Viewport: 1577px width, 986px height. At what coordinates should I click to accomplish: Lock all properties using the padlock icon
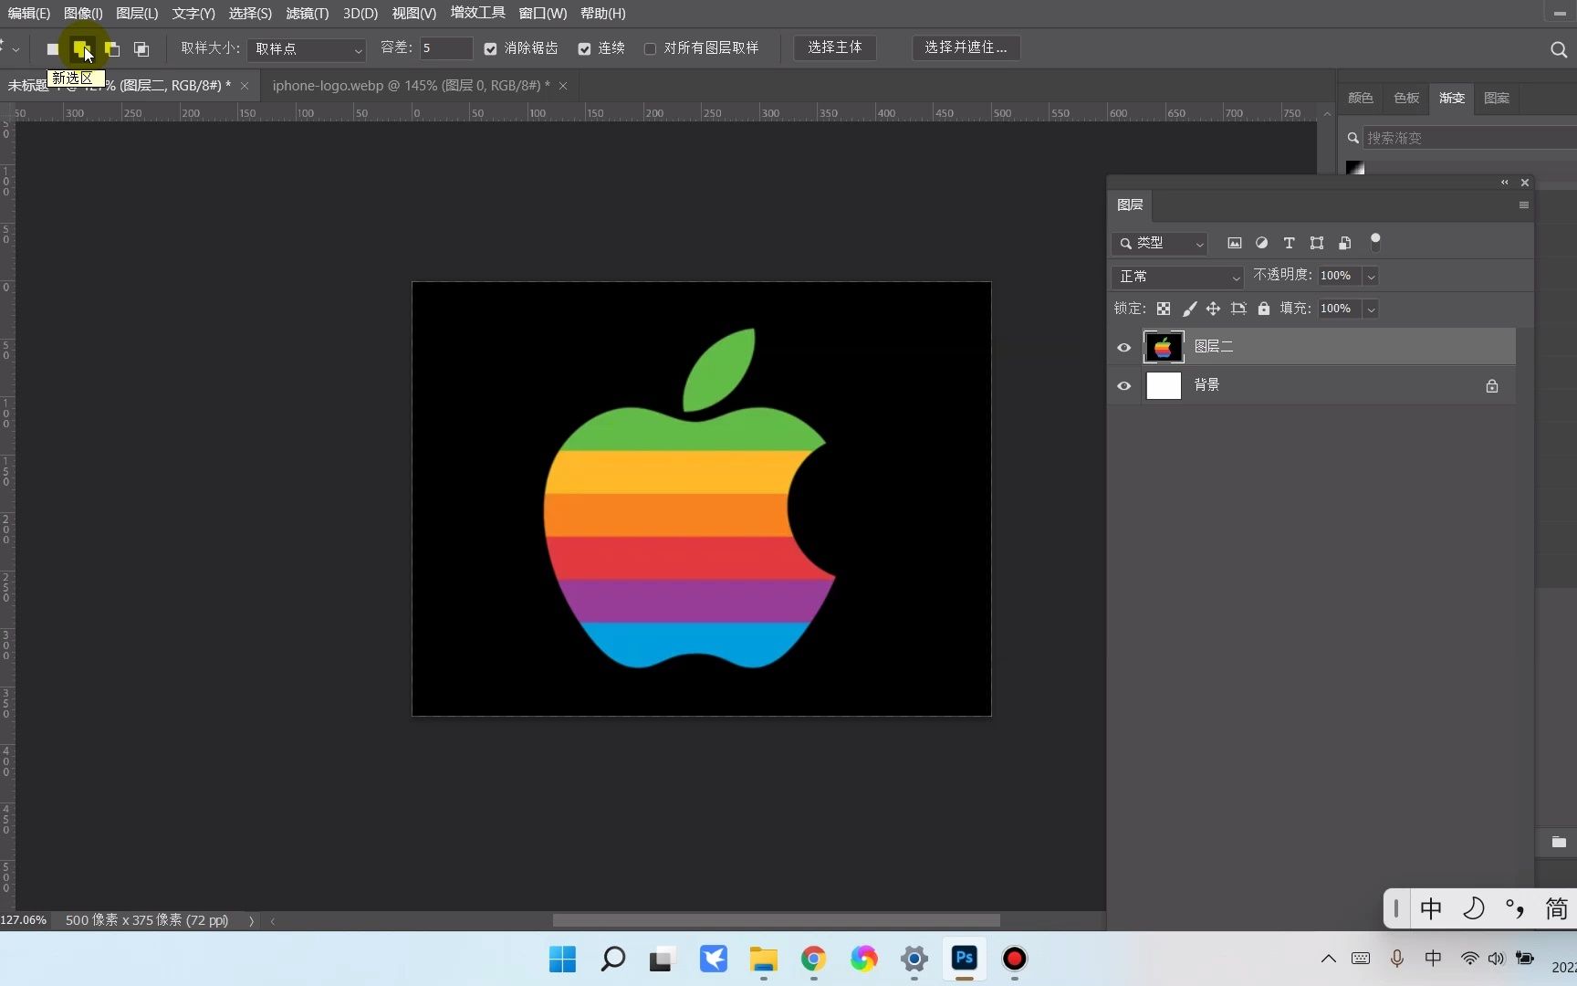pyautogui.click(x=1264, y=309)
